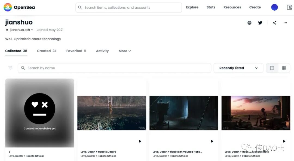The height and width of the screenshot is (161, 294).
Task: Visit jianshuo's website via globe icon
Action: click(249, 23)
